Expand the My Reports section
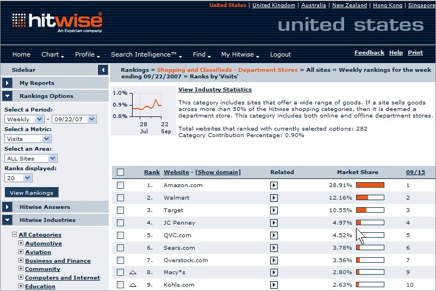436x291 pixels. [7, 83]
